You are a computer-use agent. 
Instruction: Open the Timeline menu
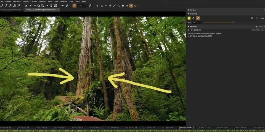tap(42, 2)
